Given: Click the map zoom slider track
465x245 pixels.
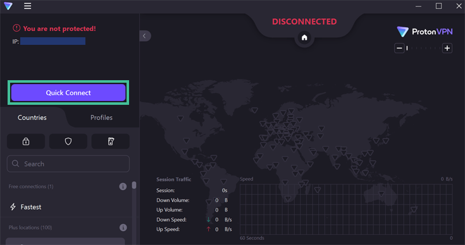Looking at the screenshot, I should pos(423,48).
